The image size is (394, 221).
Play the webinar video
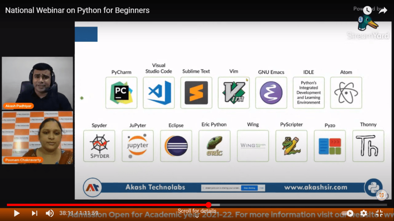(x=17, y=213)
